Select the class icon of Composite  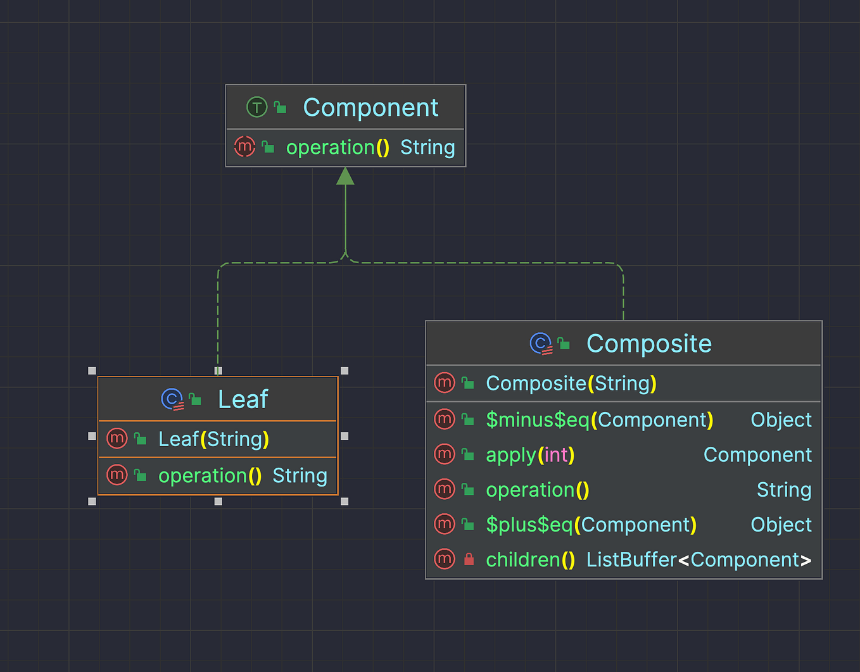coord(541,344)
